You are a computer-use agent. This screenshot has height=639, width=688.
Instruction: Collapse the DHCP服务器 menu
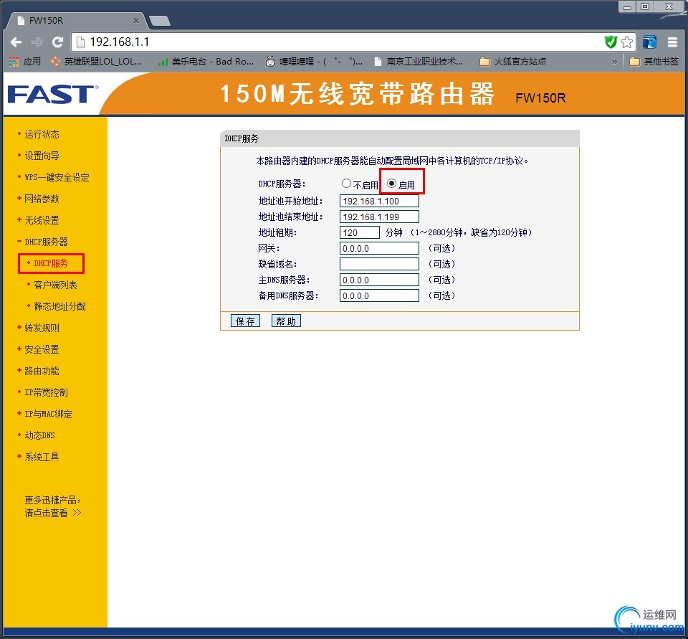pyautogui.click(x=46, y=242)
